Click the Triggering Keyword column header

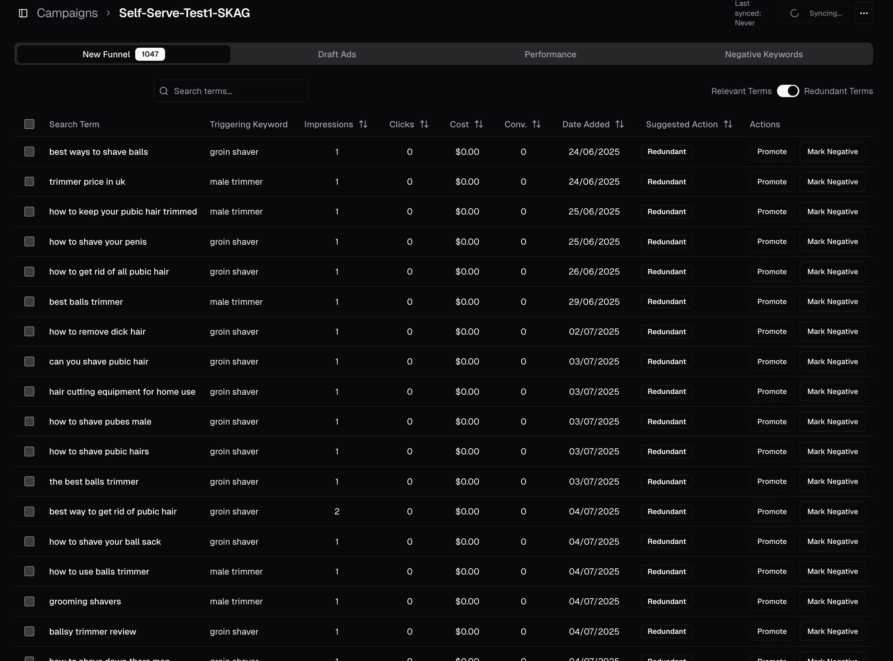coord(248,125)
